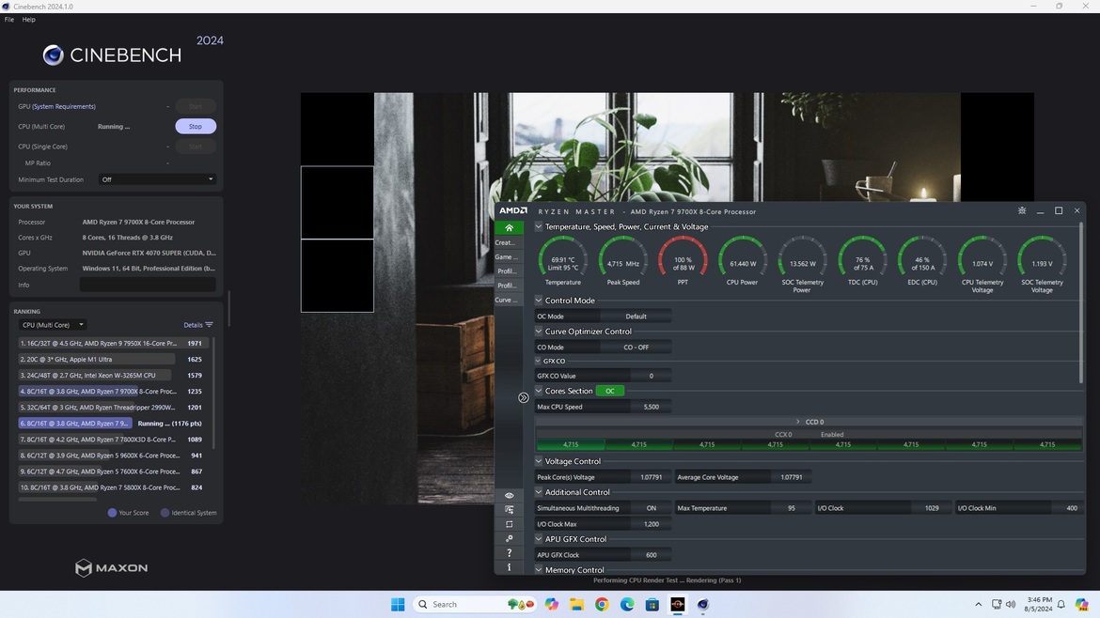The height and width of the screenshot is (618, 1100).
Task: Collapse Curve Optimizer Control section
Action: coord(539,331)
